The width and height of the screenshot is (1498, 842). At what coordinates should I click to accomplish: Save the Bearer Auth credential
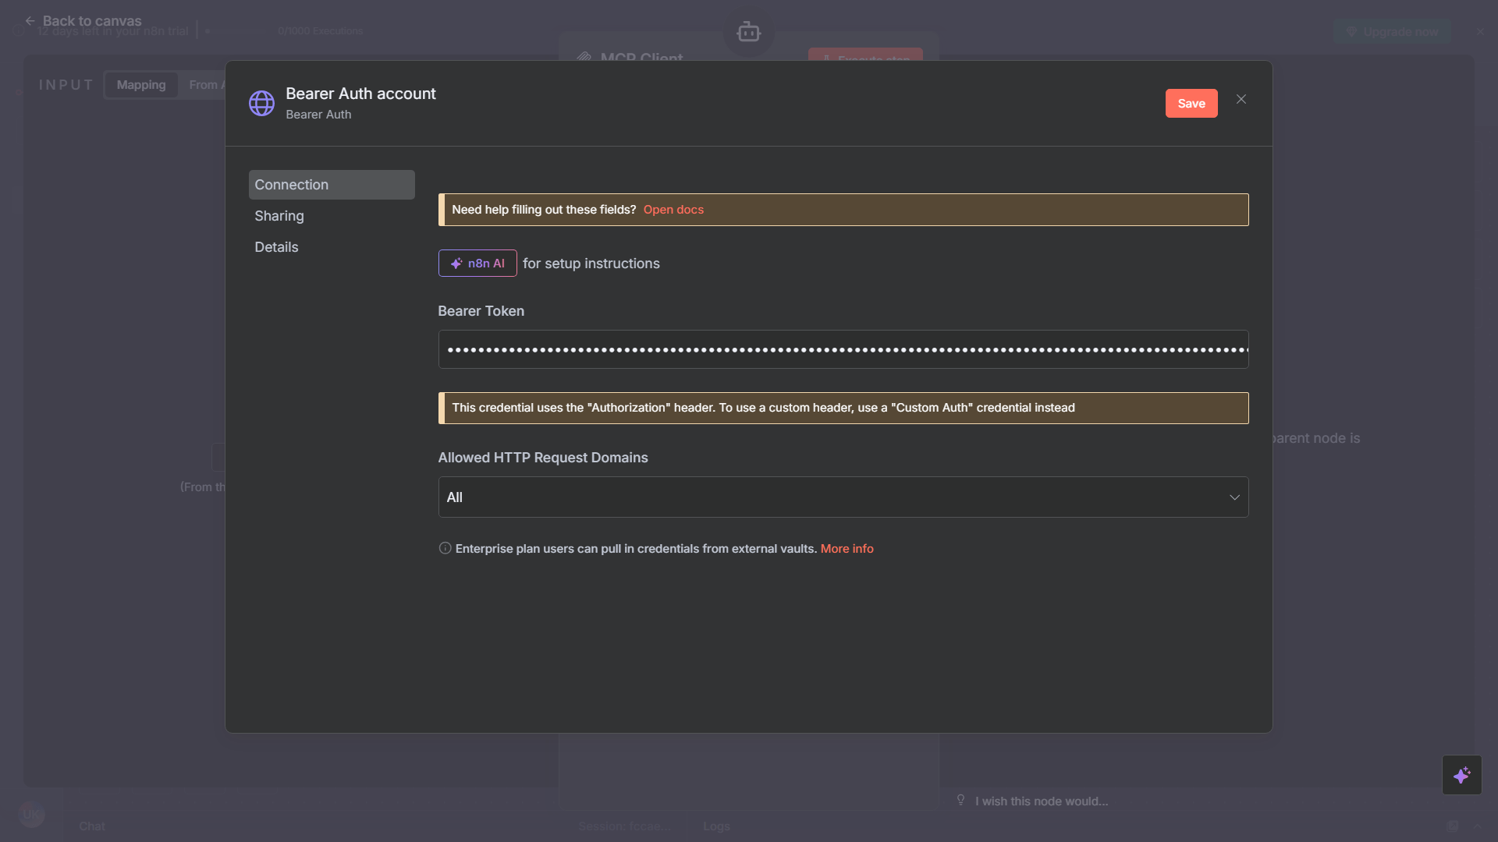pyautogui.click(x=1191, y=103)
